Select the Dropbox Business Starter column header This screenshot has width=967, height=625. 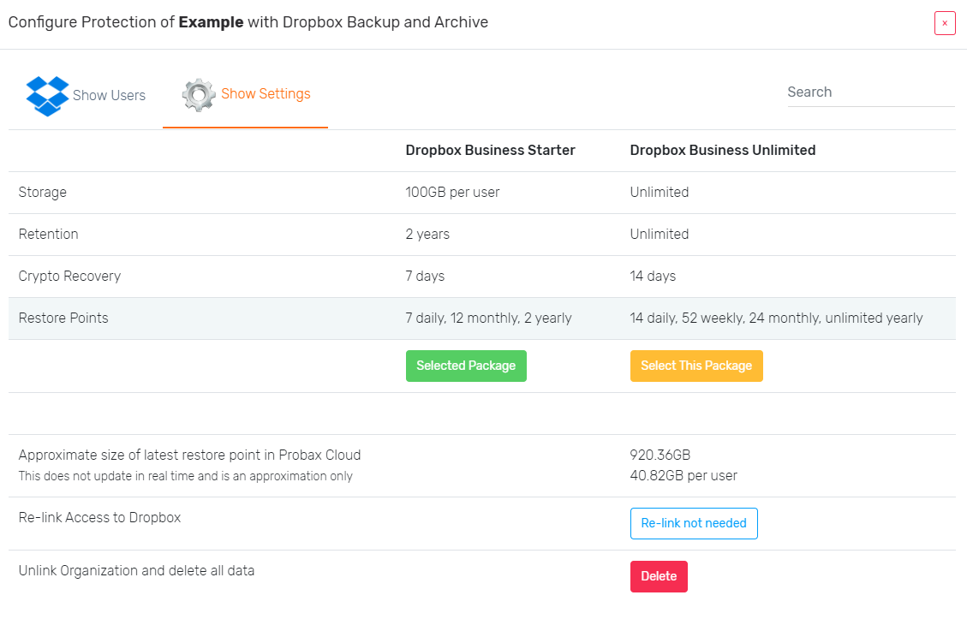coord(490,151)
